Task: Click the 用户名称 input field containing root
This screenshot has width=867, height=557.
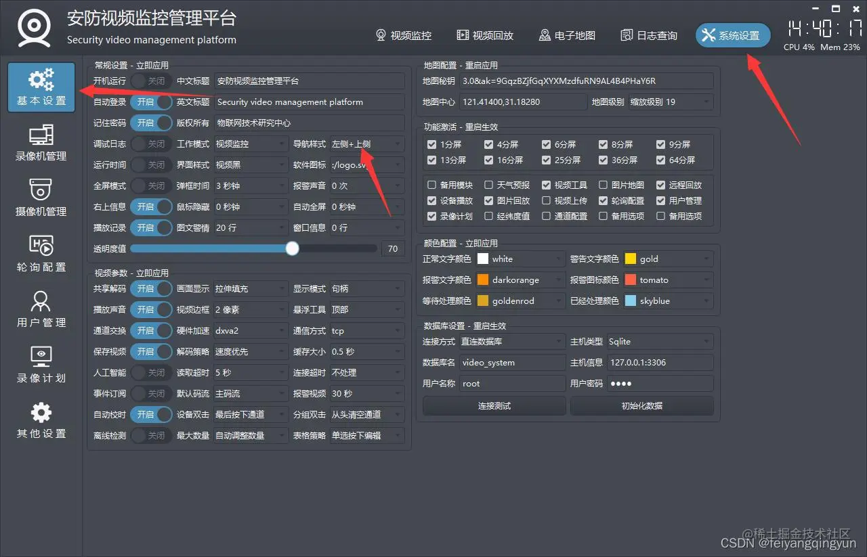Action: point(512,384)
